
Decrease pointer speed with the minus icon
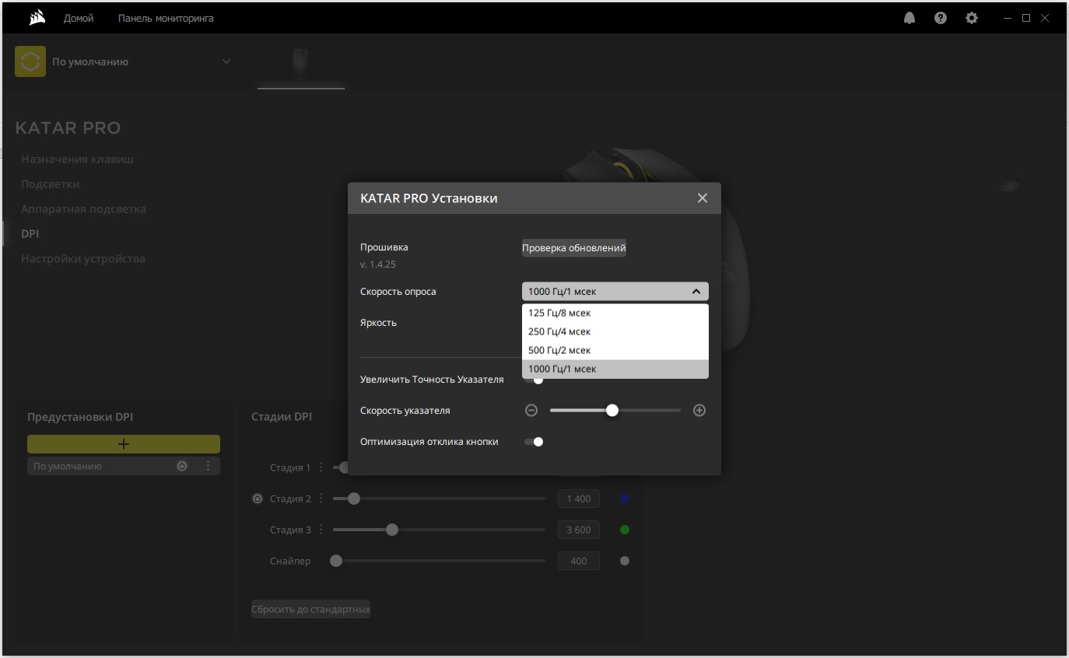[531, 411]
